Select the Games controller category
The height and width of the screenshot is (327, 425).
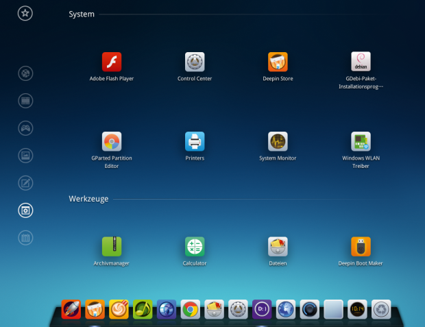tap(25, 128)
